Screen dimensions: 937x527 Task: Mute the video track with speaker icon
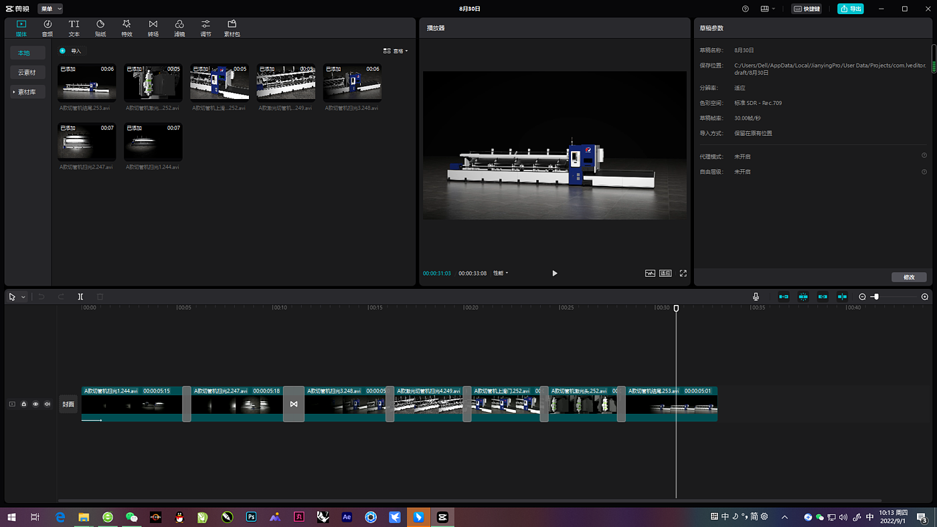click(47, 404)
